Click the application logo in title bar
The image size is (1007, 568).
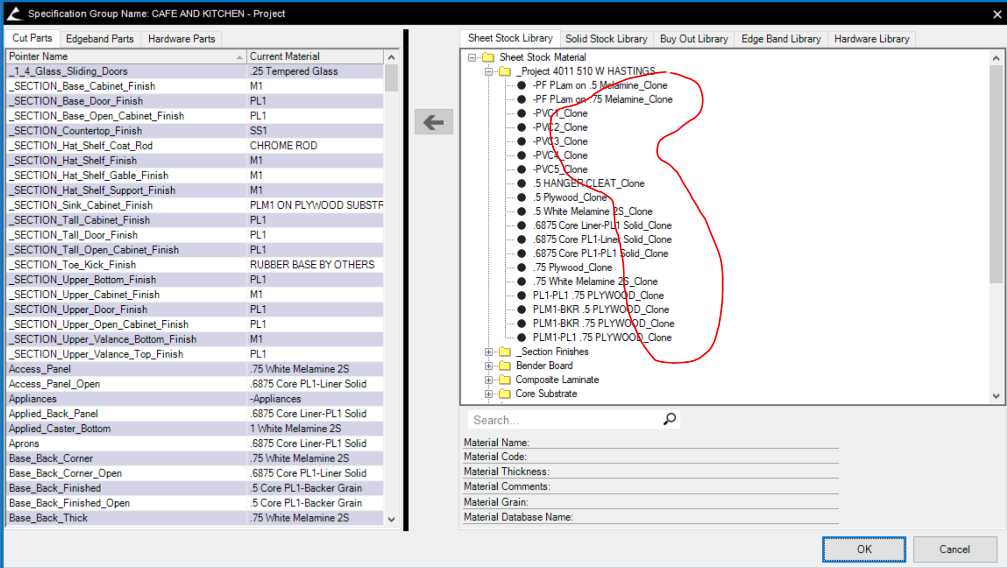15,14
